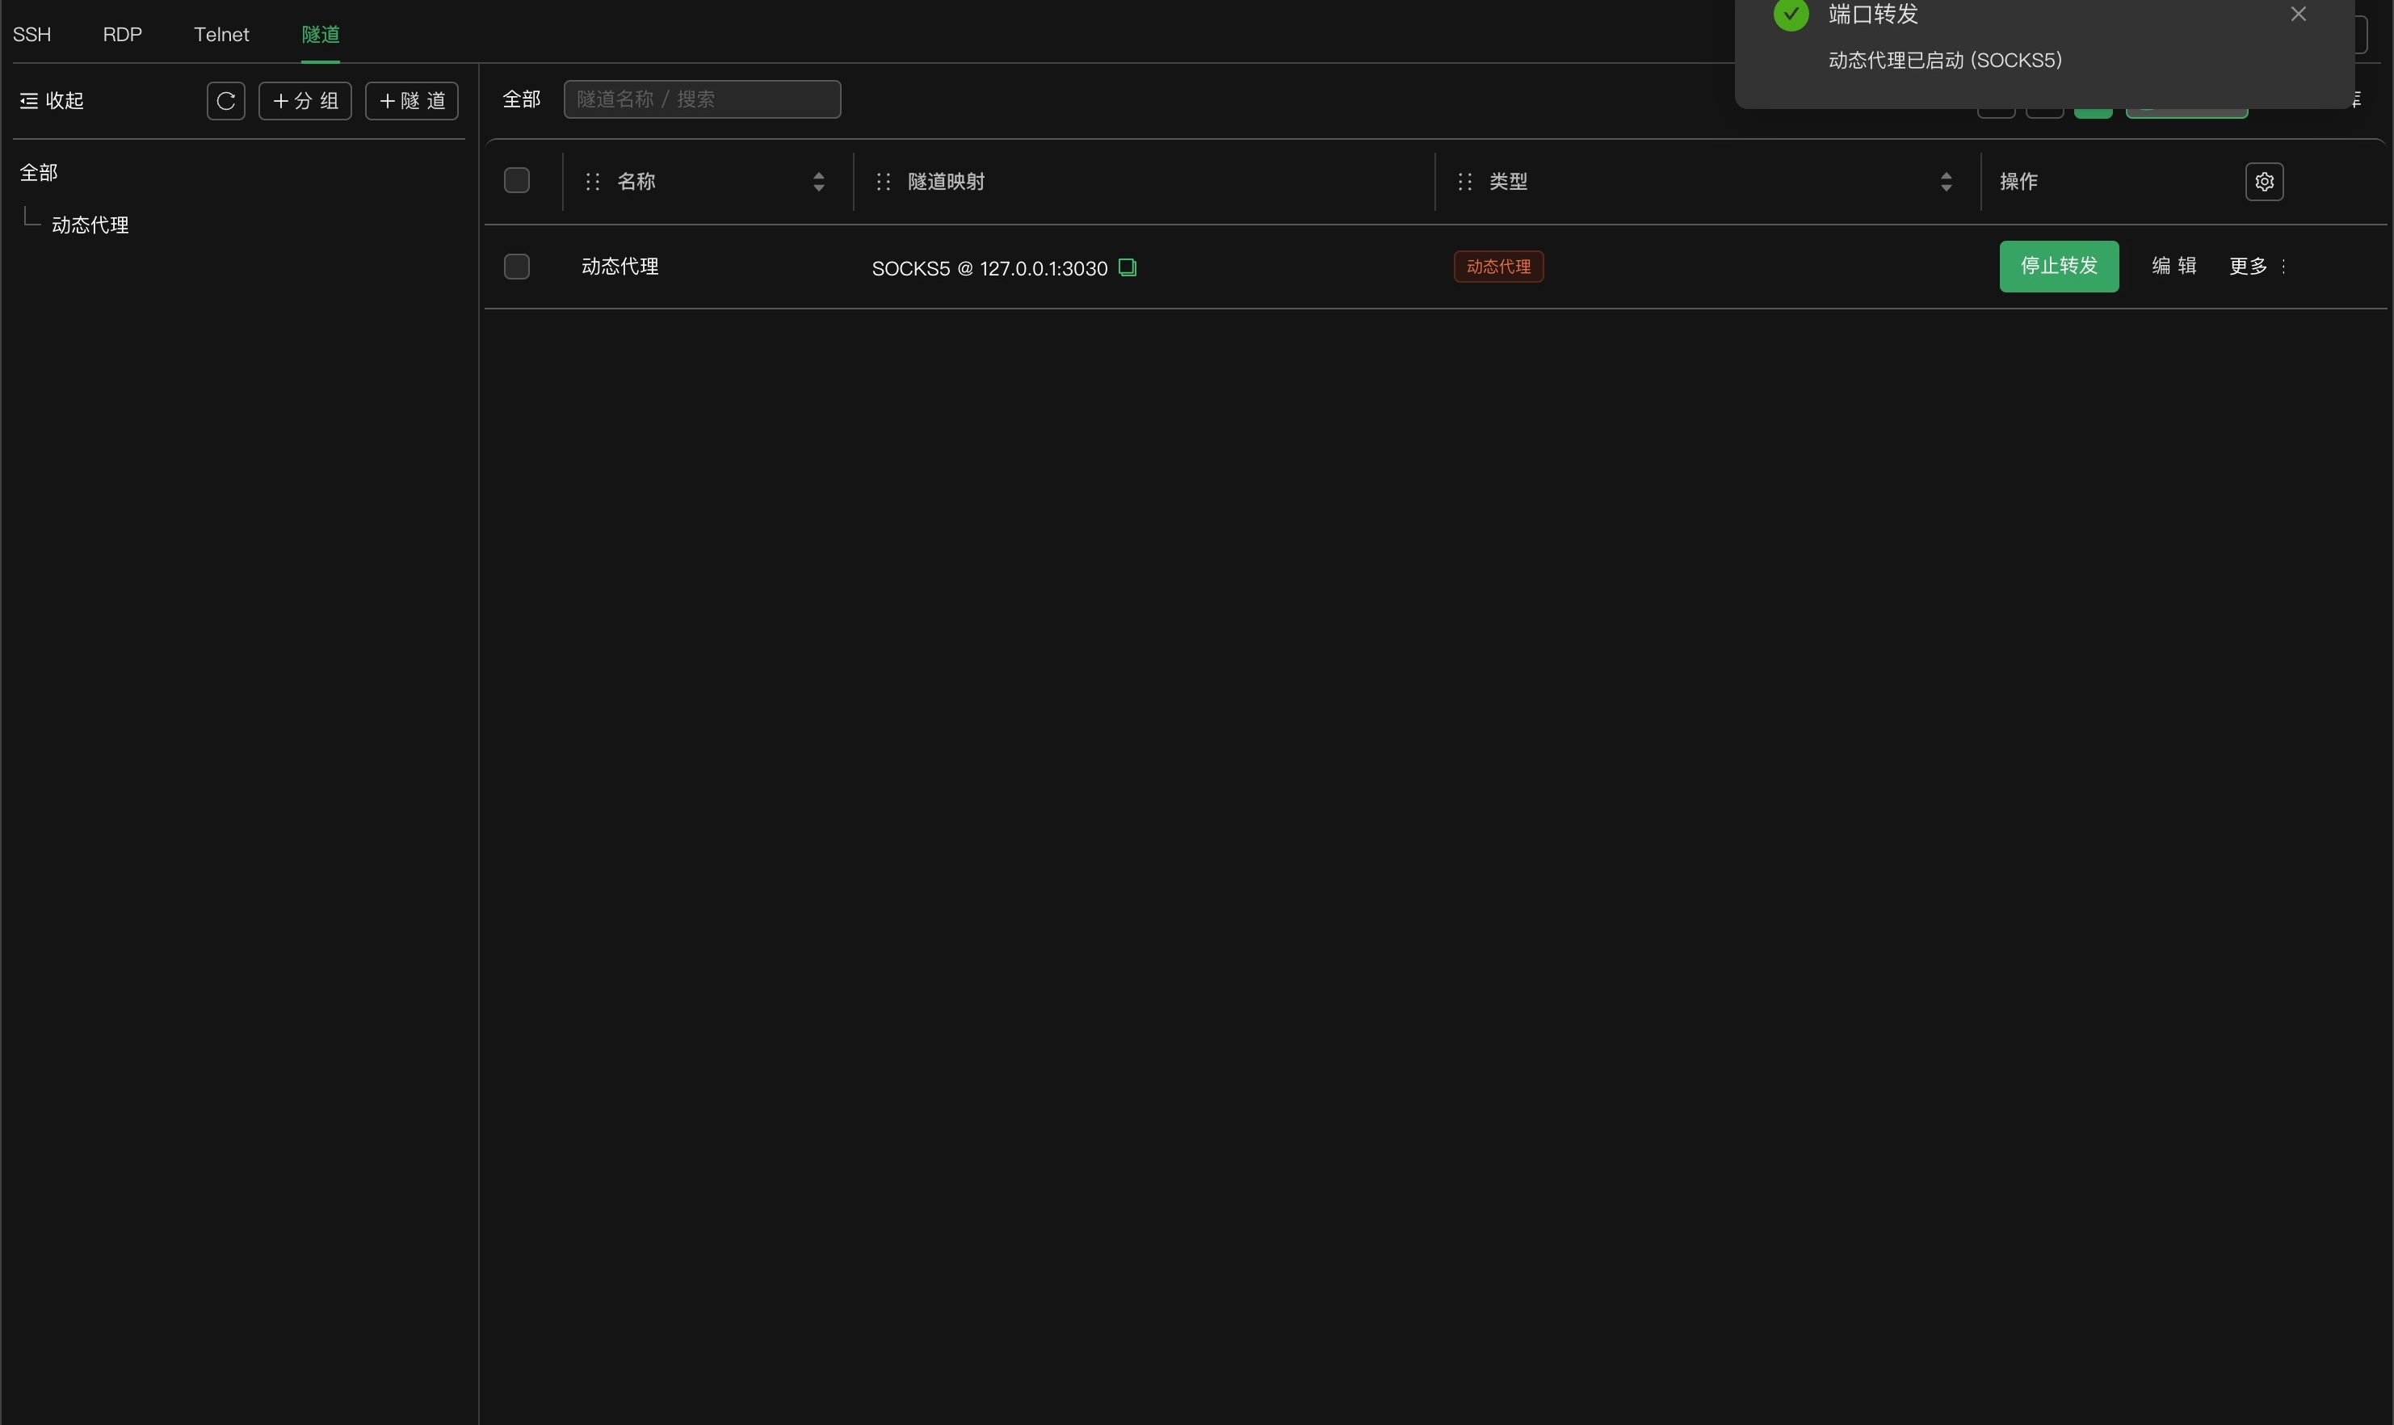Click the drag handle beside the 隧道映射 column
2394x1425 pixels.
[x=884, y=182]
